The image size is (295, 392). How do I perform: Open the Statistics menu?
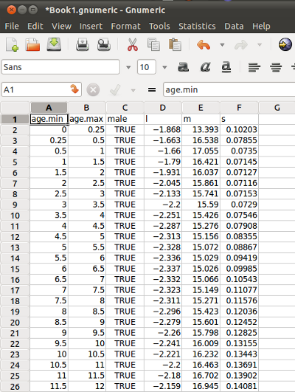pyautogui.click(x=197, y=26)
